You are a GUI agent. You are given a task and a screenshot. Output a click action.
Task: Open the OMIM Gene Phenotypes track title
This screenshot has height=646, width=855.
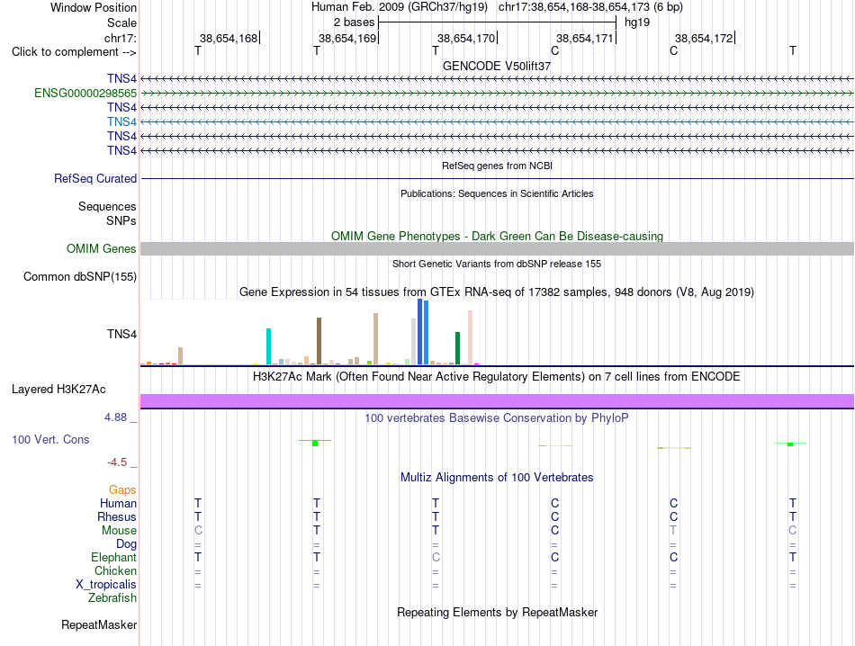click(497, 236)
